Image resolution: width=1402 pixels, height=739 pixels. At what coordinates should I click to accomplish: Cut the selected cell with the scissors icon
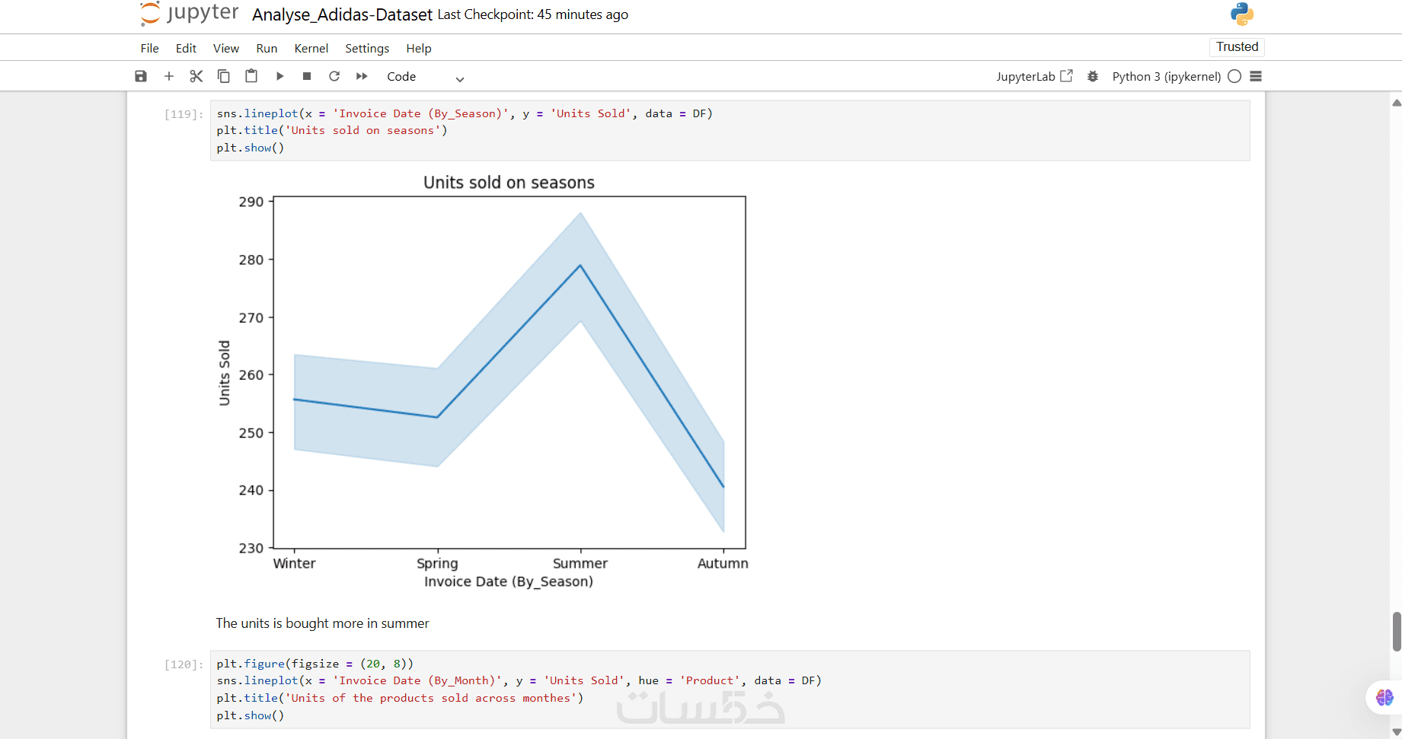pyautogui.click(x=196, y=76)
